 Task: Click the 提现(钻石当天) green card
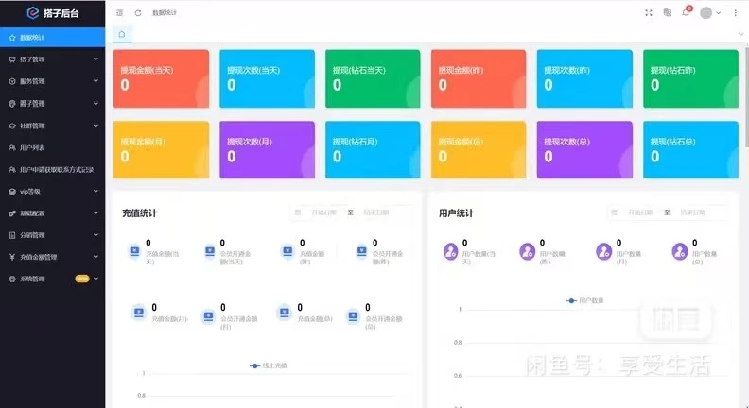coord(373,78)
